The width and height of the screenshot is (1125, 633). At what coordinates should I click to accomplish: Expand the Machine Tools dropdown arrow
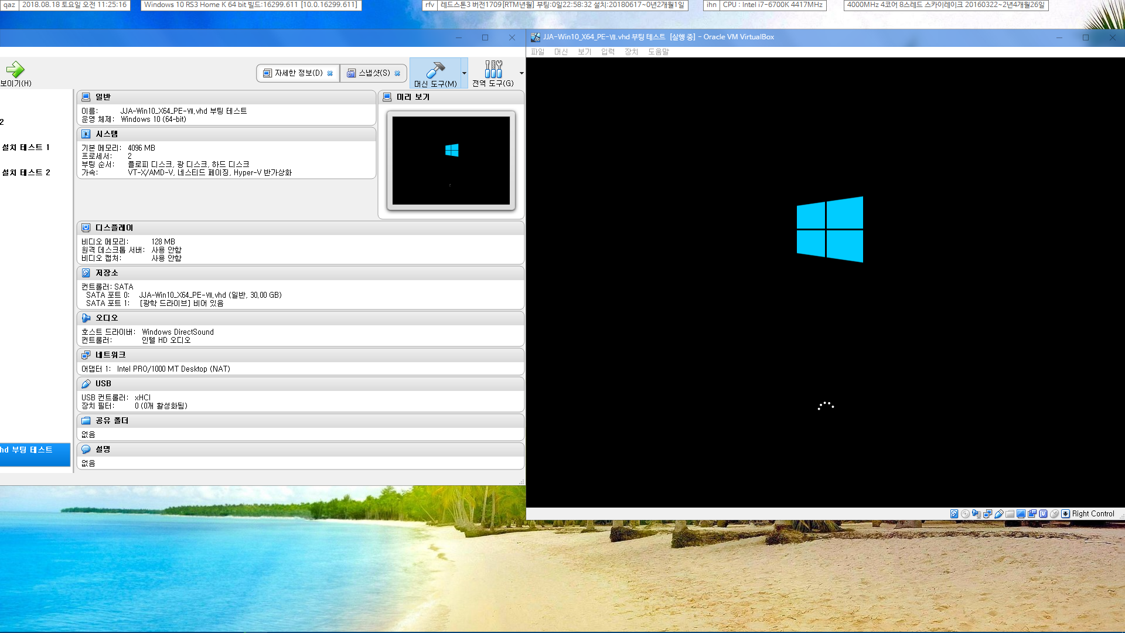click(x=464, y=73)
